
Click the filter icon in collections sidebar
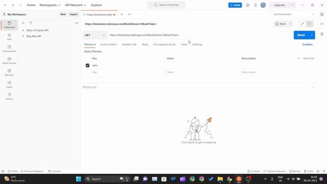coord(31,23)
